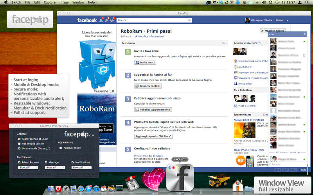Image resolution: width=313 pixels, height=195 pixels.
Task: Expand the Notifiche dropdown in sidebar
Action: 245,67
